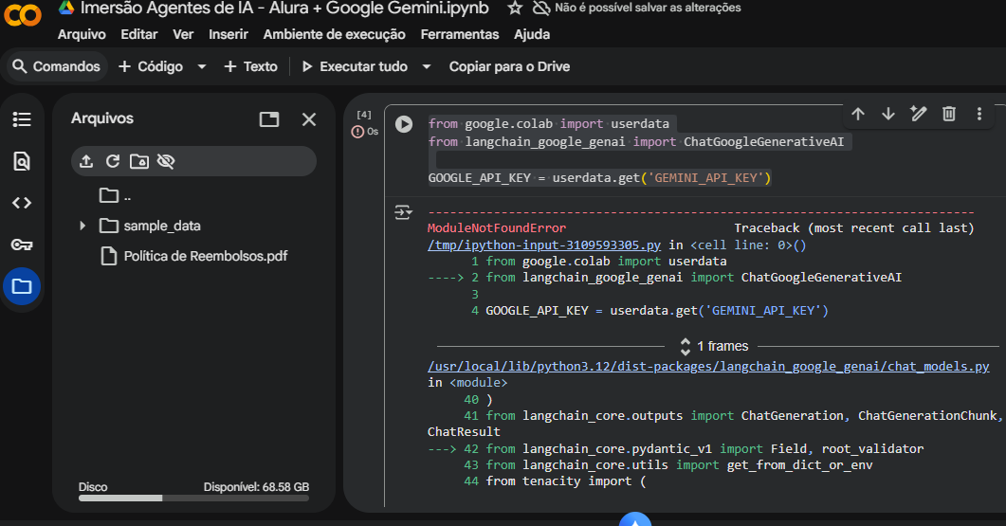Viewport: 1006px width, 526px height.
Task: Click the Disco usage bar
Action: [193, 498]
